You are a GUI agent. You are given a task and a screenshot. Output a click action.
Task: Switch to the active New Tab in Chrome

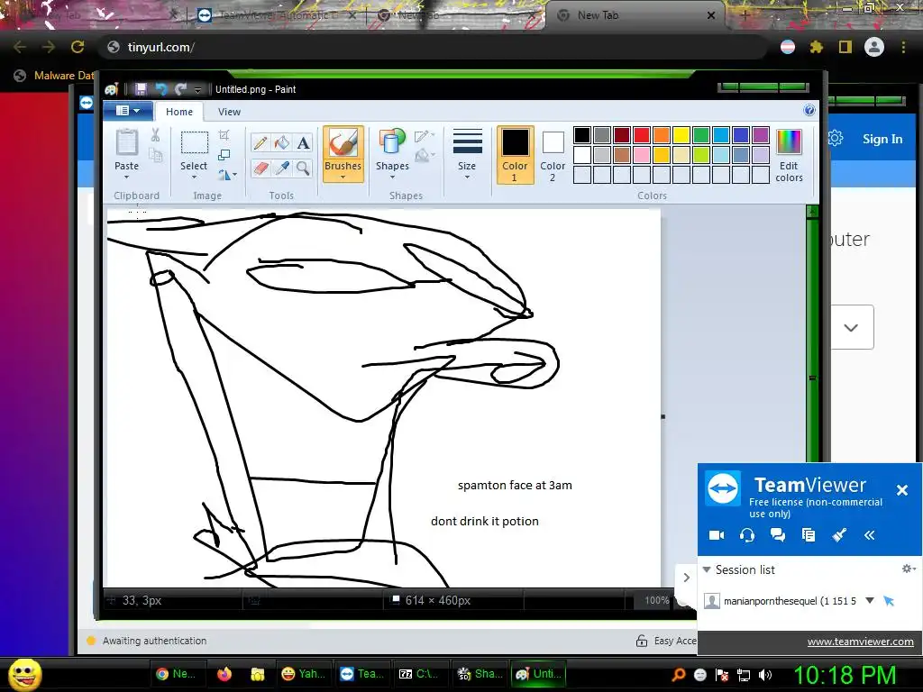pos(635,15)
